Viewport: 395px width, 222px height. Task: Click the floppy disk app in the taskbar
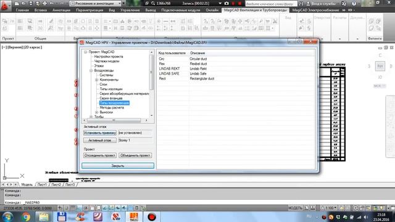(62, 216)
